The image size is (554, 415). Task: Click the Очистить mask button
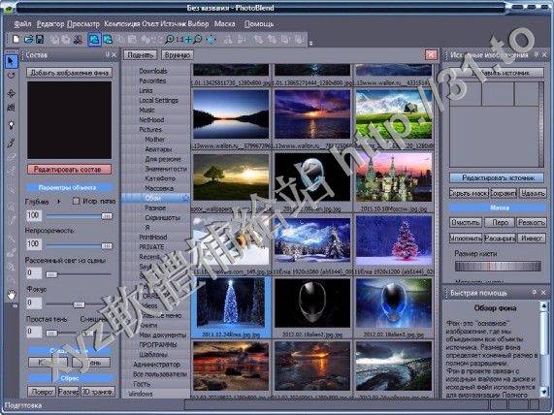coord(466,222)
